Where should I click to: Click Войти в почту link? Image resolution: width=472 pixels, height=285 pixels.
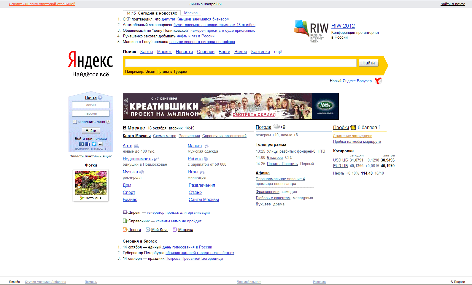coord(452,4)
